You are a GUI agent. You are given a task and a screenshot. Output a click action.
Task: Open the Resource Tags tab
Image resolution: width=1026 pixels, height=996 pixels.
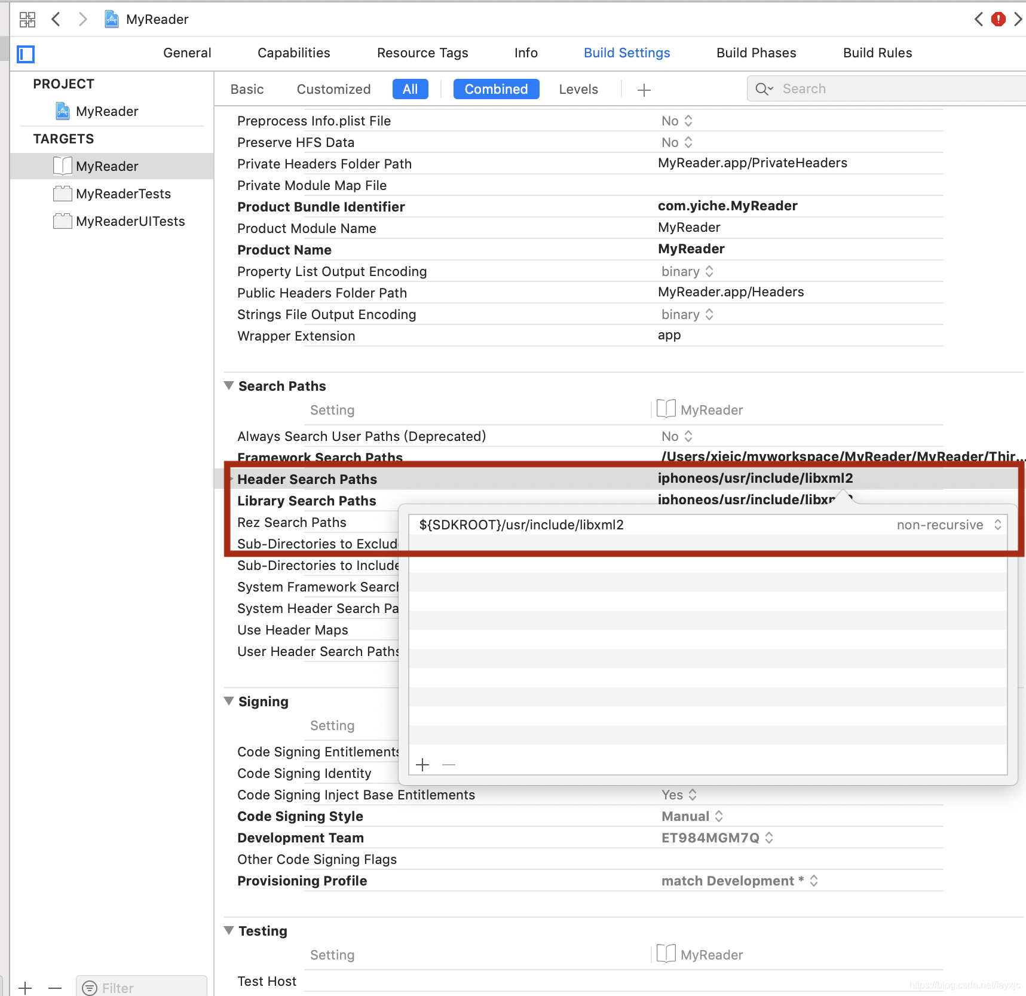[x=422, y=53]
